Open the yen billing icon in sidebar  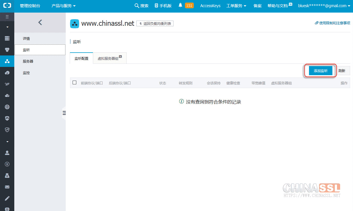tap(7, 164)
